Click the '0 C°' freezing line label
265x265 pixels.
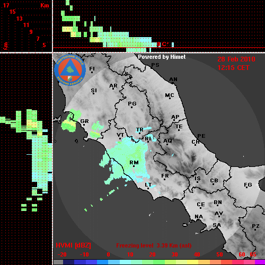(163, 44)
